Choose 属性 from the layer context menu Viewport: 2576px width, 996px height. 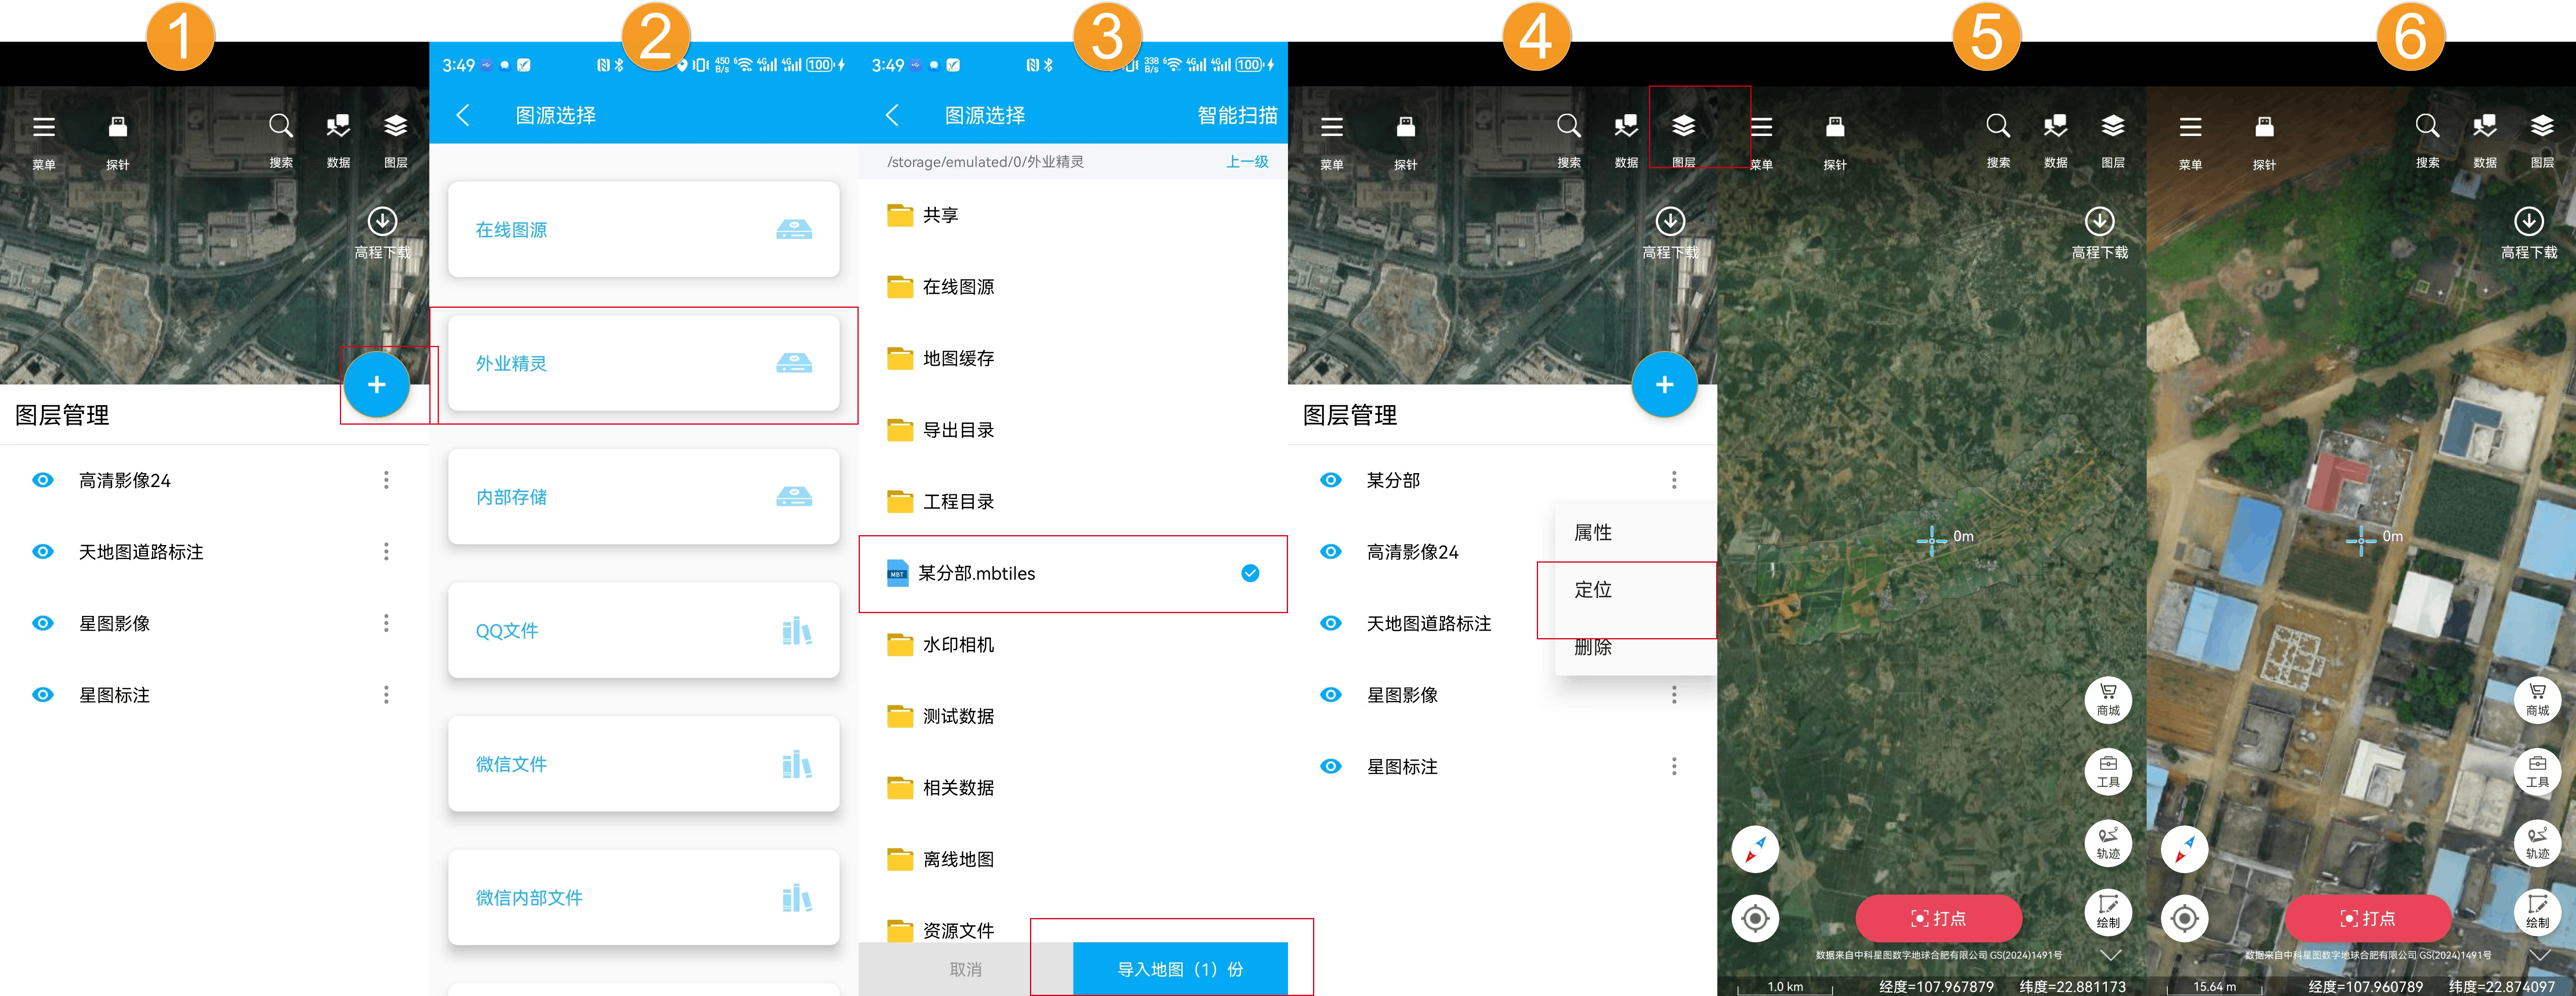tap(1593, 533)
